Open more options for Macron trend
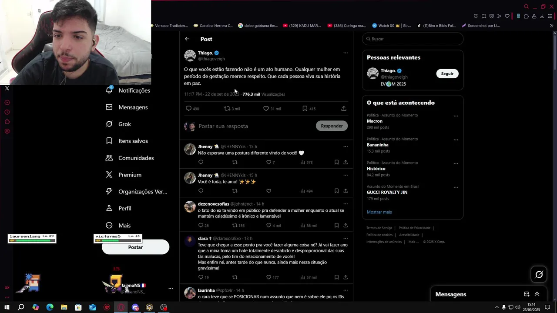 coord(456,116)
